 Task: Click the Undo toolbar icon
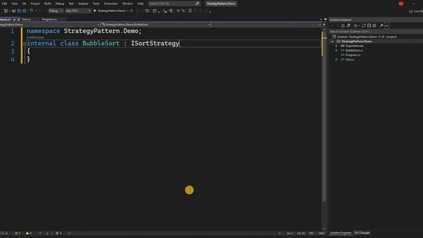click(31, 11)
